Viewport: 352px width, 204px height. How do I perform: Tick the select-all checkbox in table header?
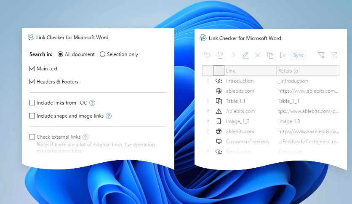pyautogui.click(x=219, y=70)
